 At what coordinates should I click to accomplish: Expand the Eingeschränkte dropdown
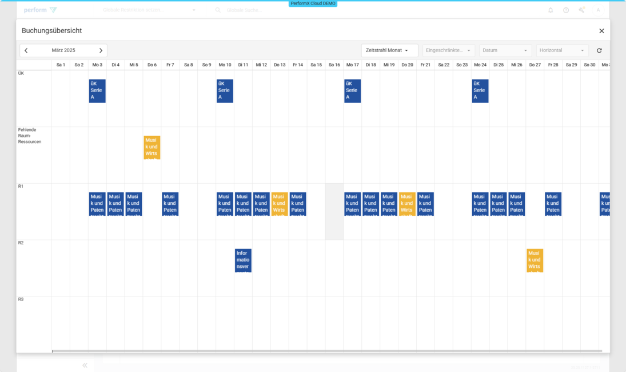pyautogui.click(x=448, y=50)
